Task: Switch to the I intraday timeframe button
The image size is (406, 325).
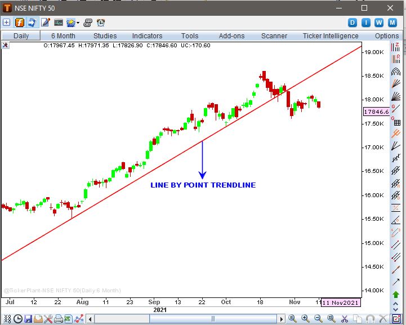Action: [365, 23]
